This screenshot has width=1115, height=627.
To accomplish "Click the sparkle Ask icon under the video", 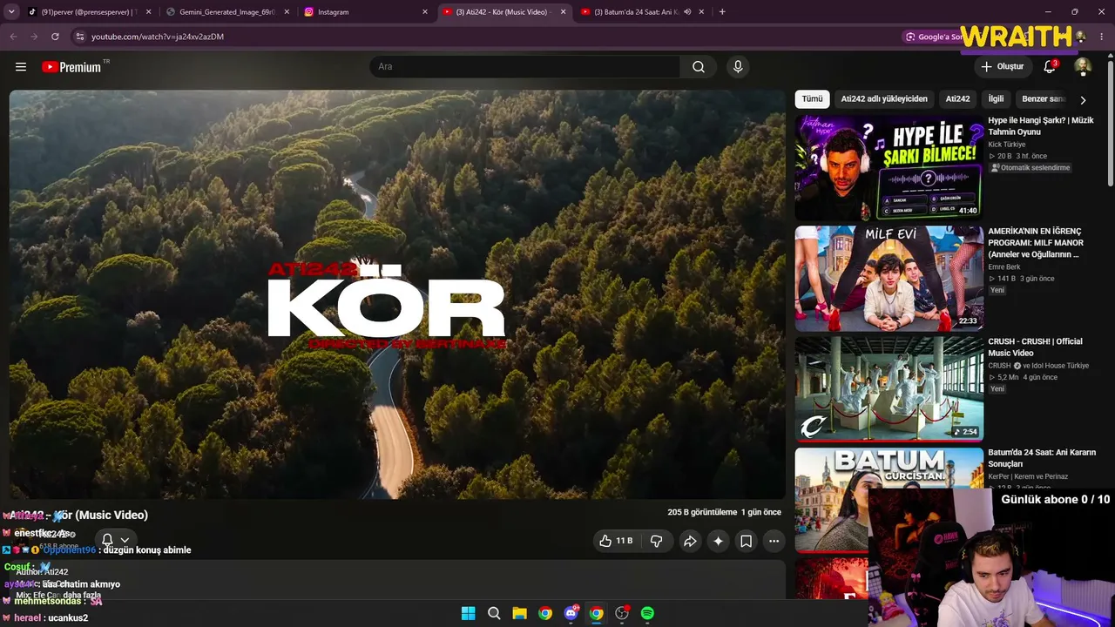I will pos(718,541).
